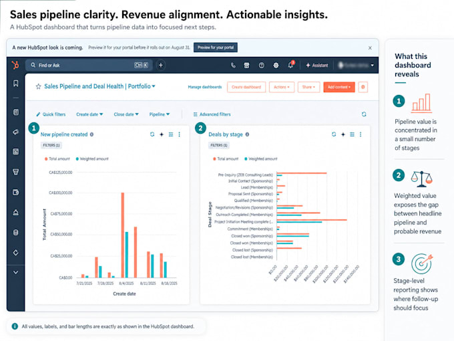The image size is (454, 341).
Task: Open the Help question mark icon
Action: tap(261, 66)
